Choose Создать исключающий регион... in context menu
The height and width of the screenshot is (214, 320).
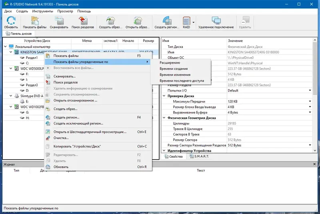pyautogui.click(x=98, y=124)
